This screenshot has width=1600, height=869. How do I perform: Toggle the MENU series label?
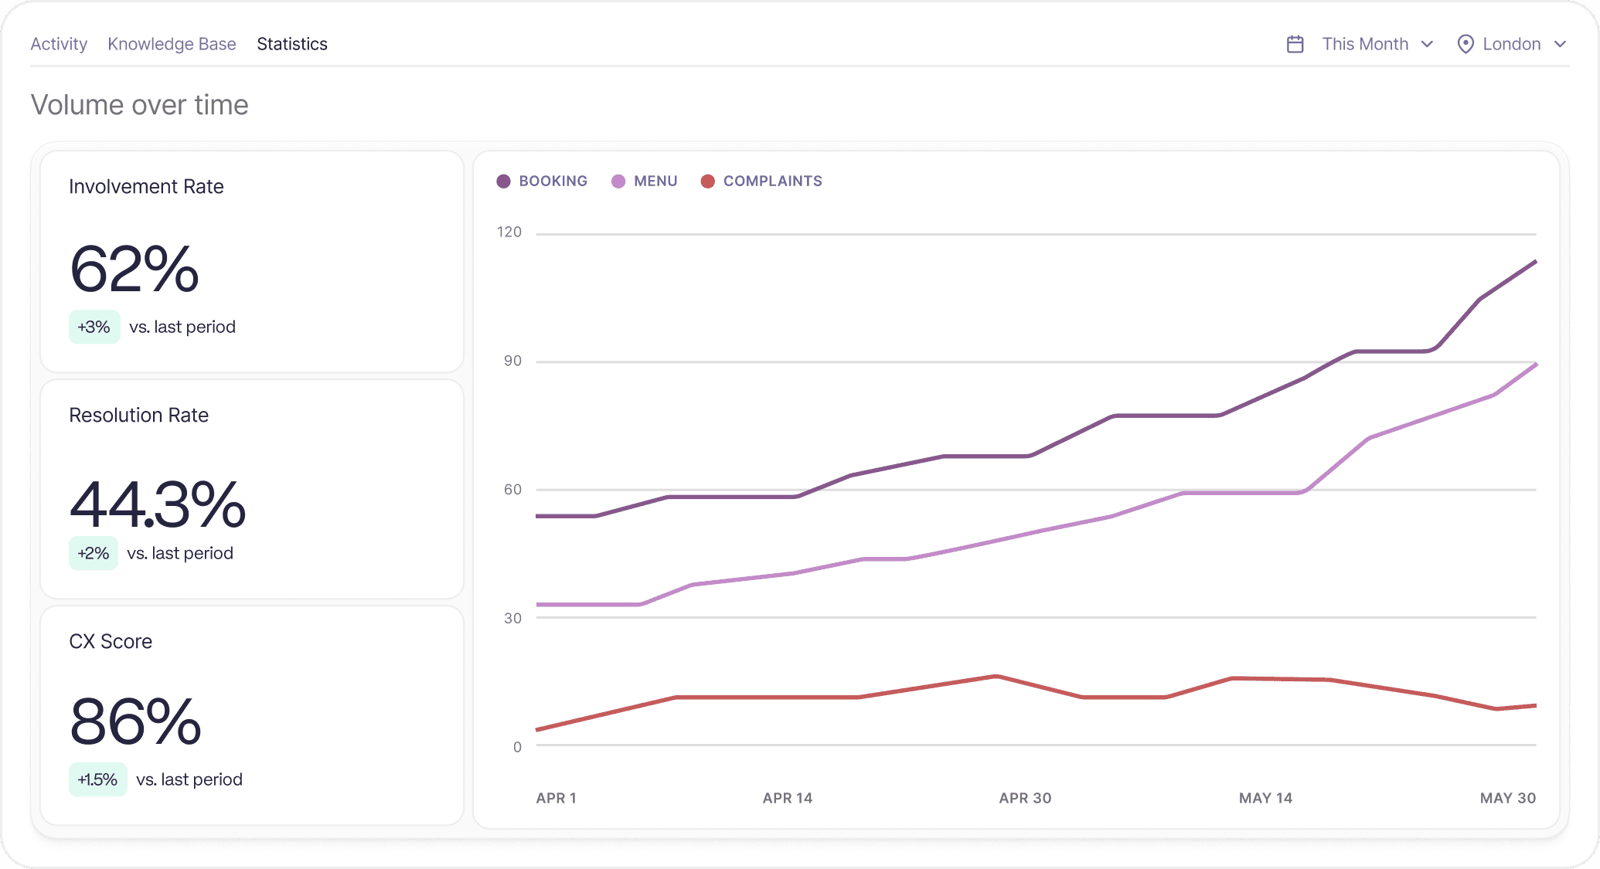pos(655,182)
